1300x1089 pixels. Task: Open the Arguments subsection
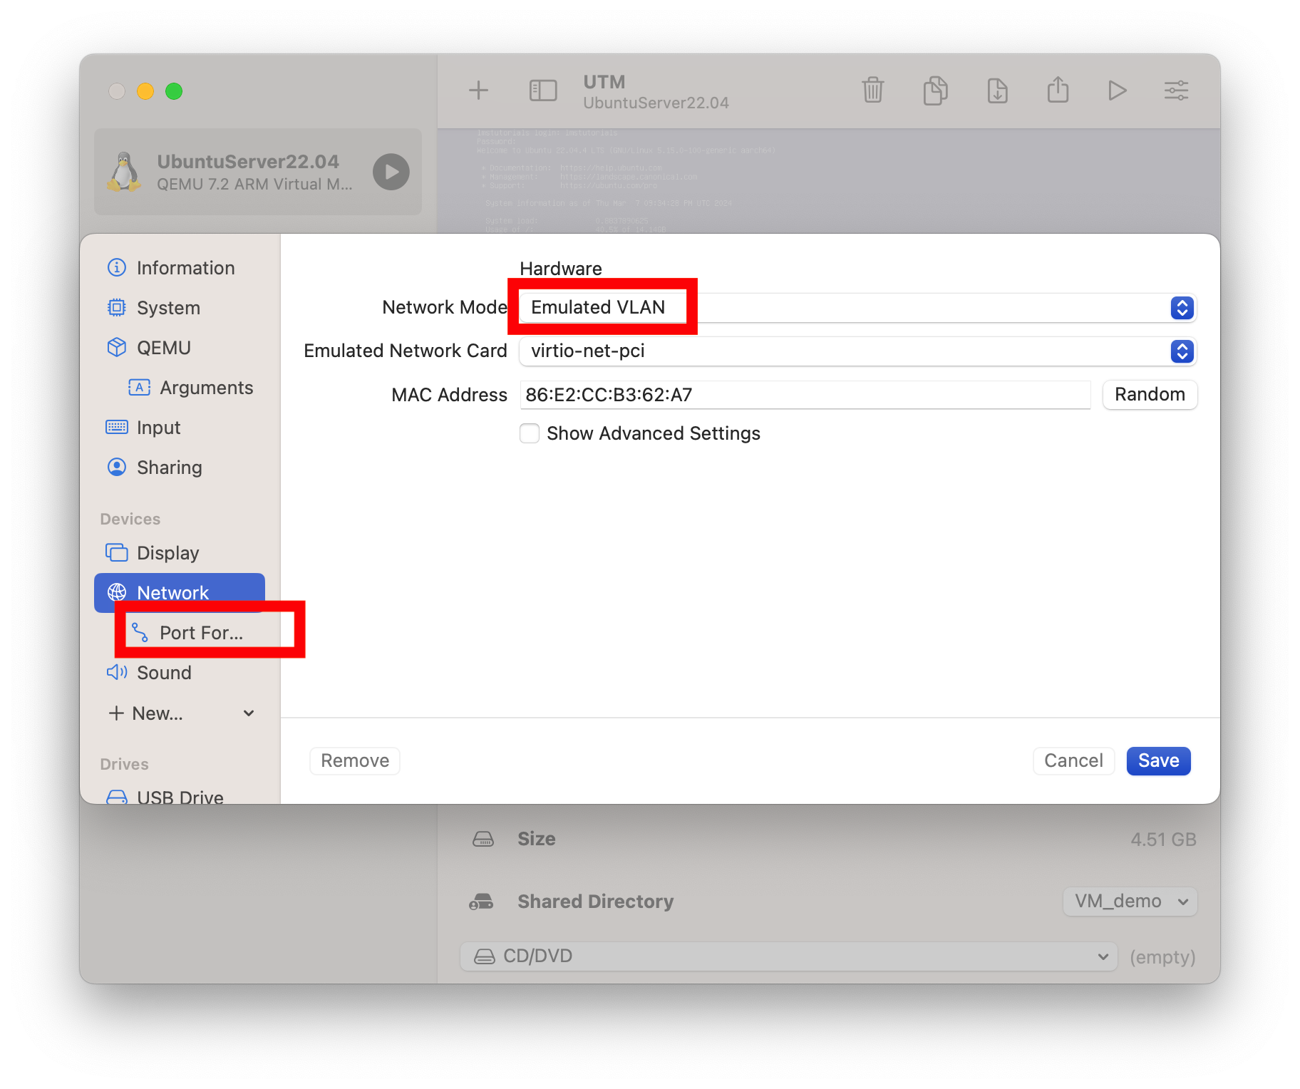[x=190, y=388]
